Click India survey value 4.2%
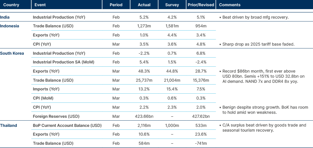 tap(172, 17)
